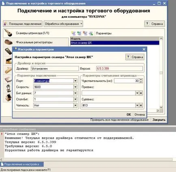This screenshot has width=176, height=172.
Task: Switch to Подключение и настройка taskbar tab
Action: click(22, 164)
